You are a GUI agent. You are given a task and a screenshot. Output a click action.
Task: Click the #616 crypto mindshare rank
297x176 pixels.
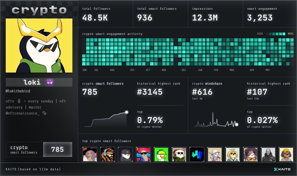[x=202, y=92]
